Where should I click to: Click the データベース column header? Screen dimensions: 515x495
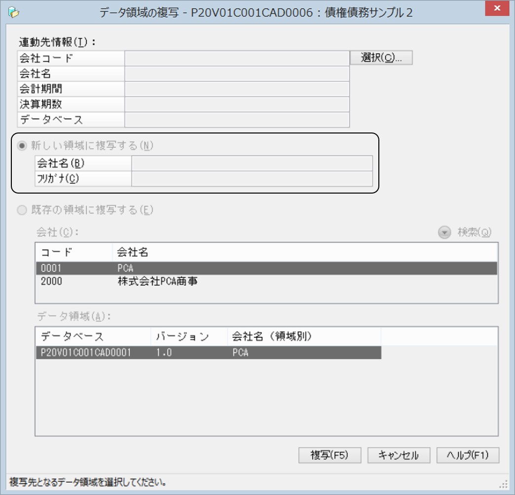click(93, 337)
